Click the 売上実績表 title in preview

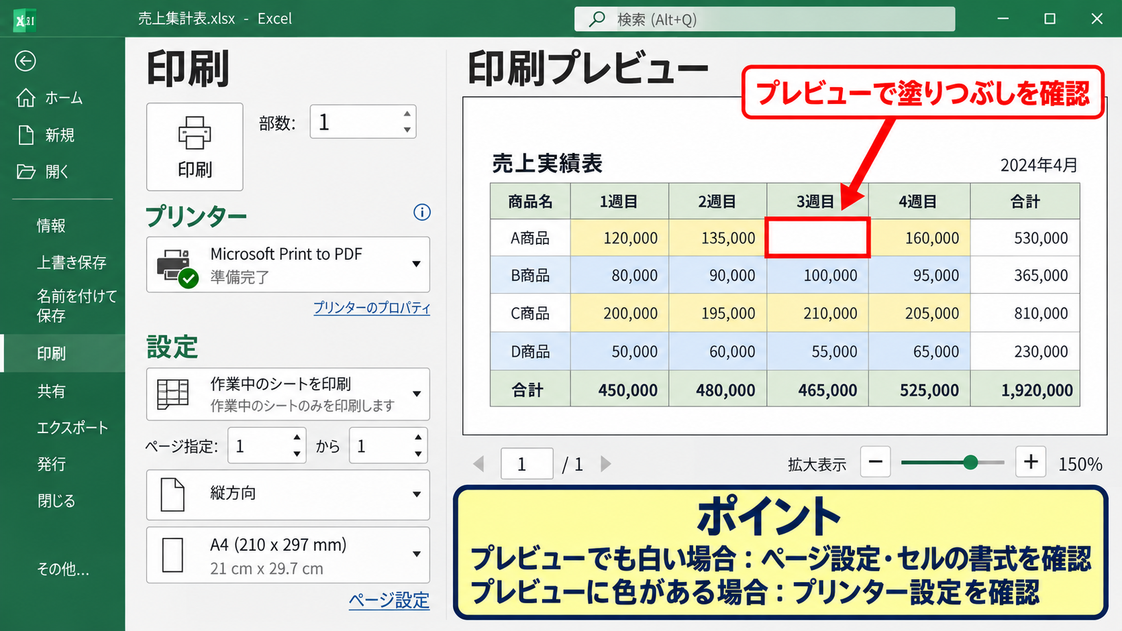548,164
